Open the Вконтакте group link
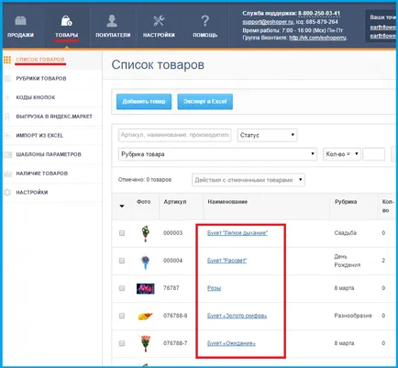This screenshot has height=368, width=398. pos(317,38)
